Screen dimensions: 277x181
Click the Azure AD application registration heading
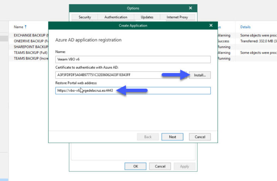point(88,40)
